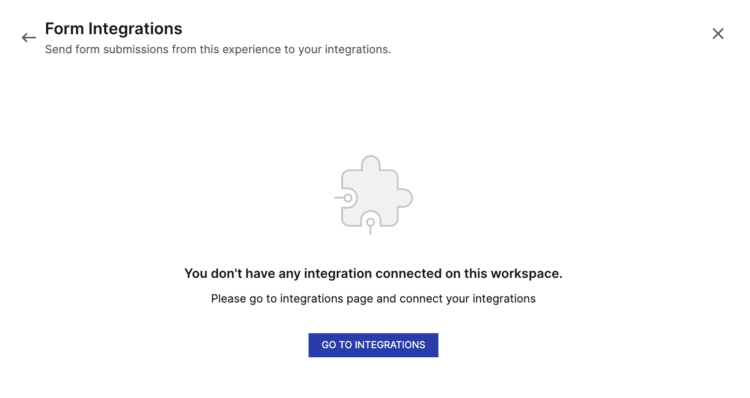Click the back arrow beside Form Integrations
The height and width of the screenshot is (398, 750).
[28, 37]
